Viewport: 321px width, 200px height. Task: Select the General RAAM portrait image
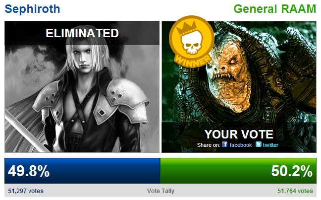point(239,86)
